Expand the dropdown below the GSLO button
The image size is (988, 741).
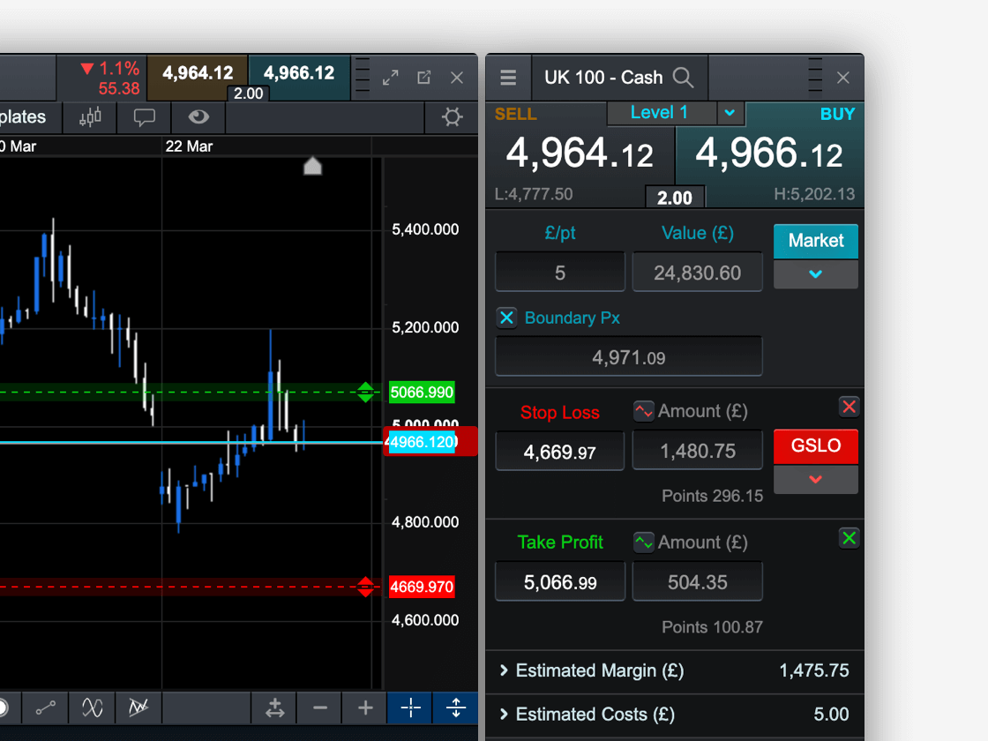point(815,480)
